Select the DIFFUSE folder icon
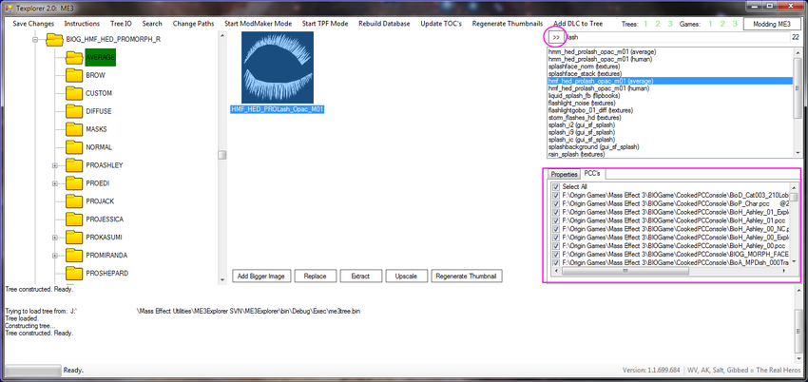The height and width of the screenshot is (382, 808). click(x=74, y=111)
